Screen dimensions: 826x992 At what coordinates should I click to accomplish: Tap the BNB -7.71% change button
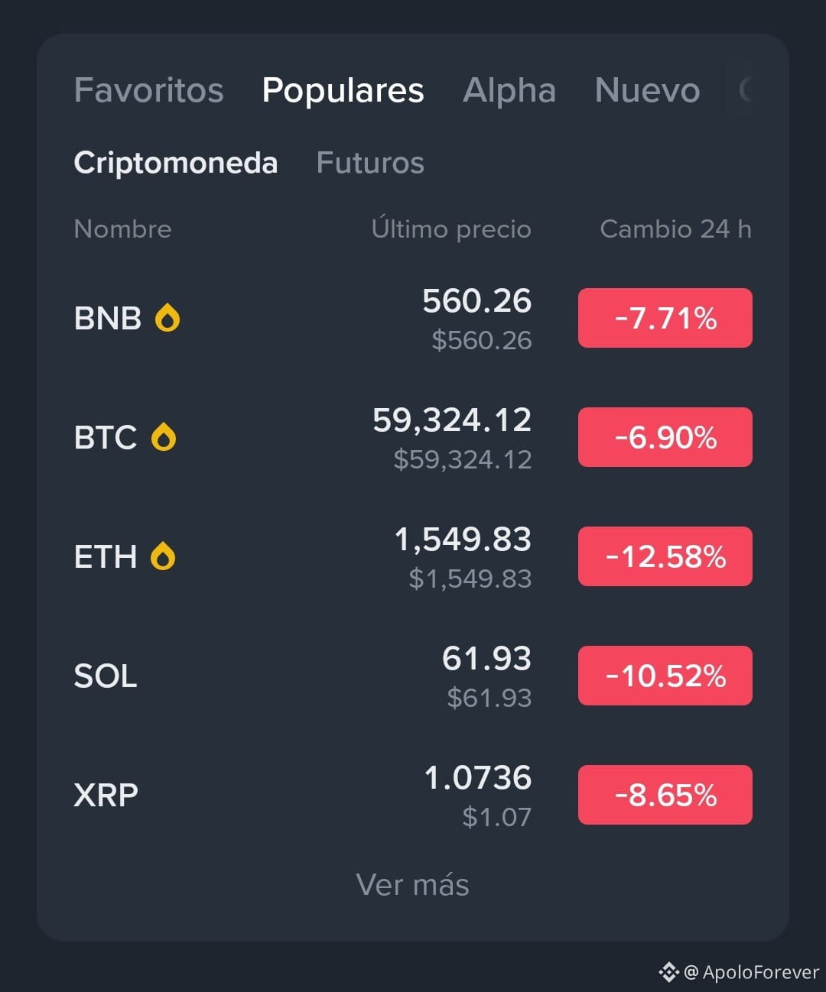665,318
